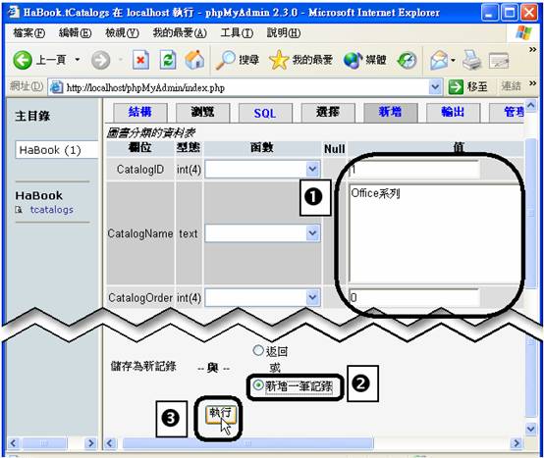Open 我的最愛 favorites star icon
The image size is (544, 458).
(x=279, y=60)
